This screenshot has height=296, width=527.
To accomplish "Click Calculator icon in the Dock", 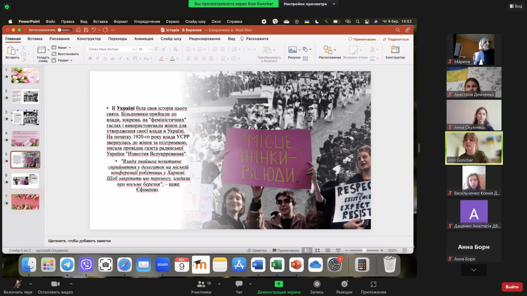I will point(362,265).
